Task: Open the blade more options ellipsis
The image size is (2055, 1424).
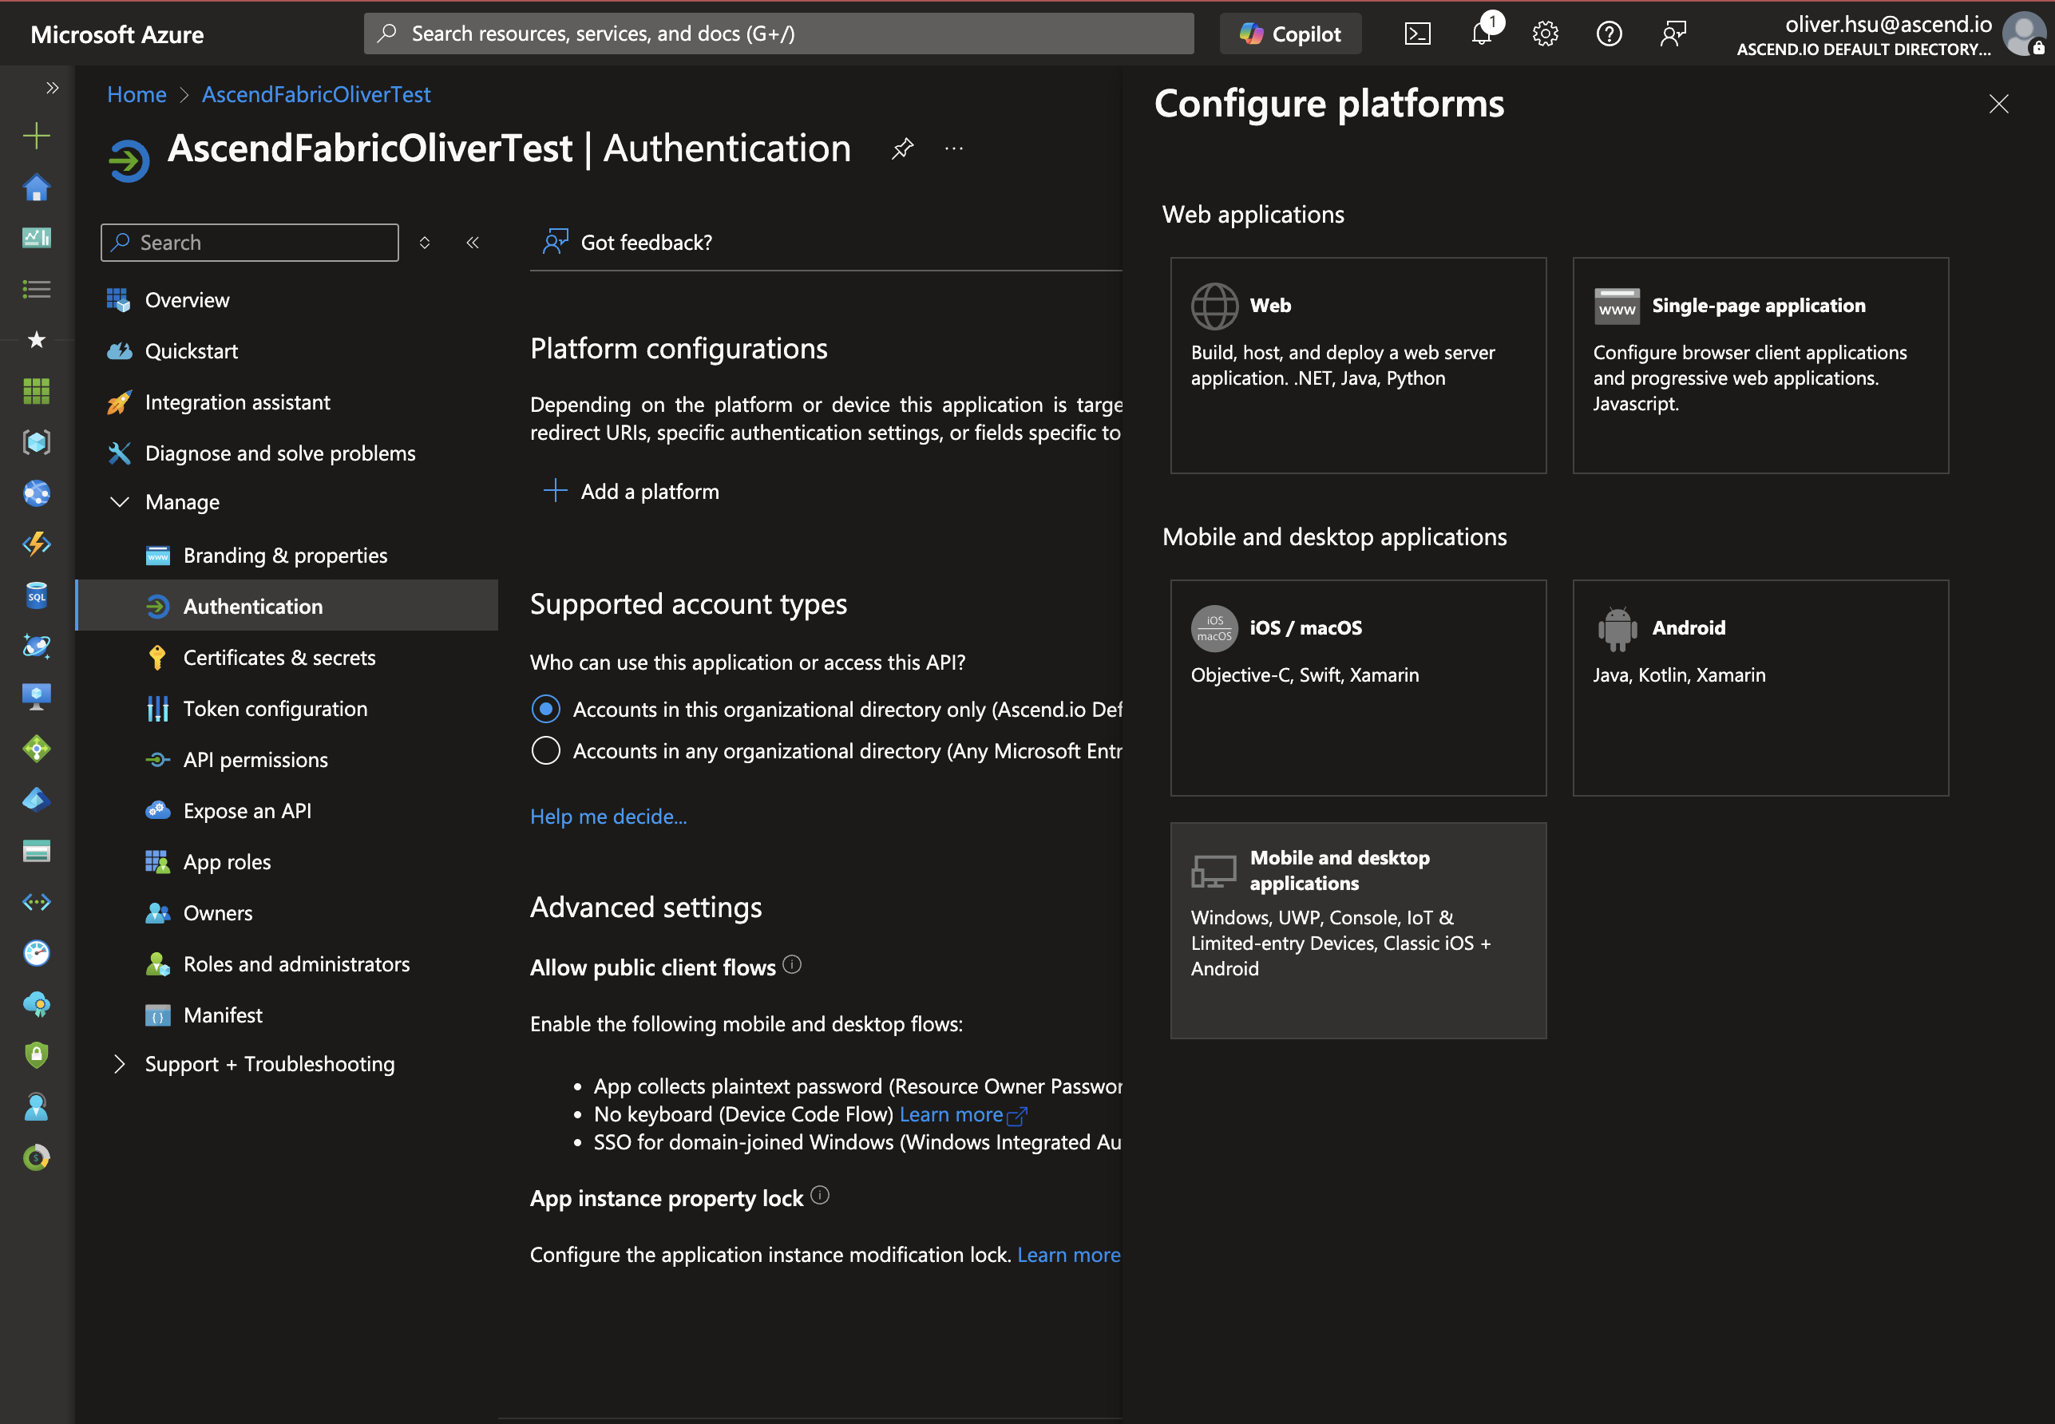Action: click(x=954, y=149)
